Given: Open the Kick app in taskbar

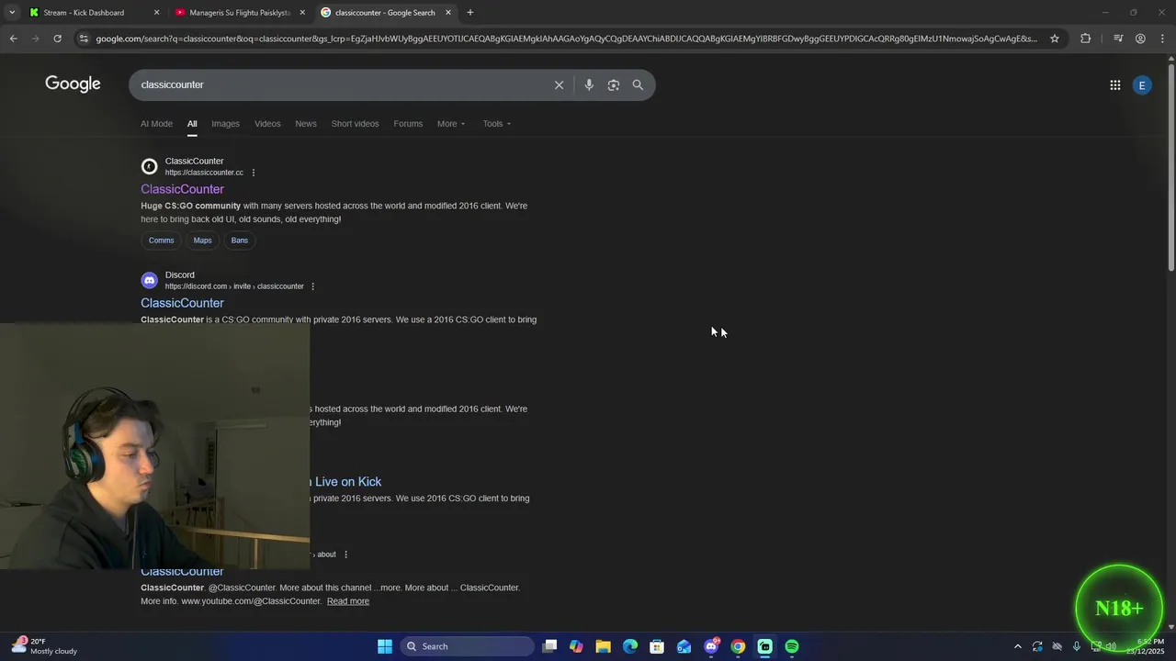Looking at the screenshot, I should (x=764, y=646).
